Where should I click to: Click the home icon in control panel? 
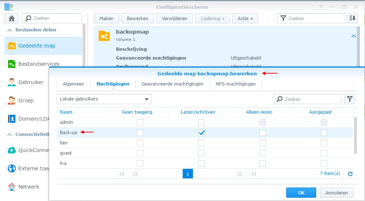point(11,18)
